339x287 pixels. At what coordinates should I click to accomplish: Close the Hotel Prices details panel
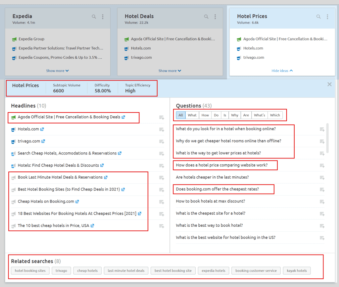tap(329, 84)
